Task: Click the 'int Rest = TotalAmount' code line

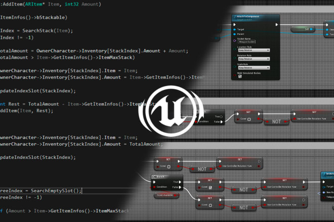Action: (79, 104)
